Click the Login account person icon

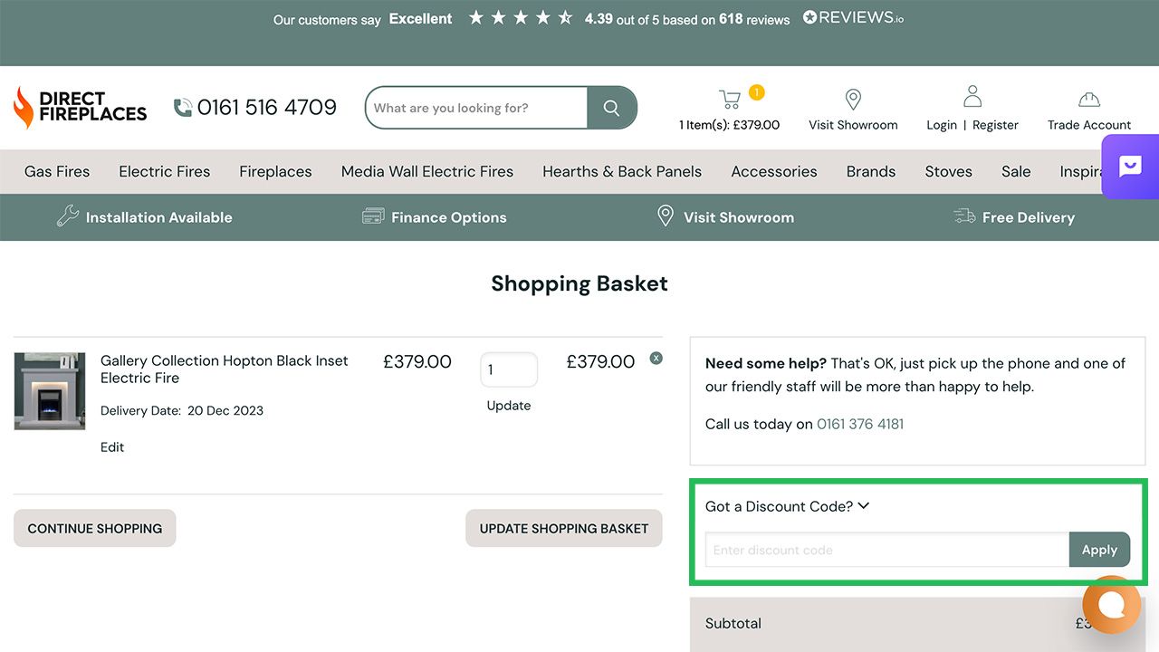(x=972, y=96)
